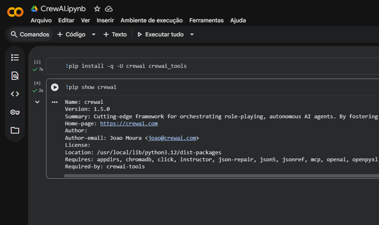Click the cloud saved status icon
This screenshot has height=225, width=379.
pyautogui.click(x=109, y=9)
